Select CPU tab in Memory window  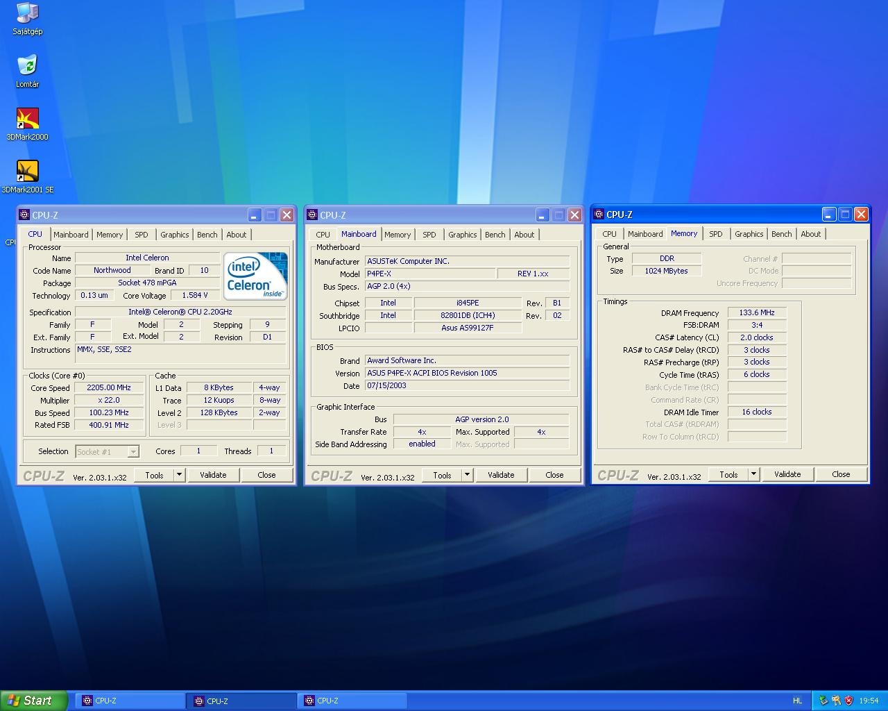pyautogui.click(x=609, y=234)
